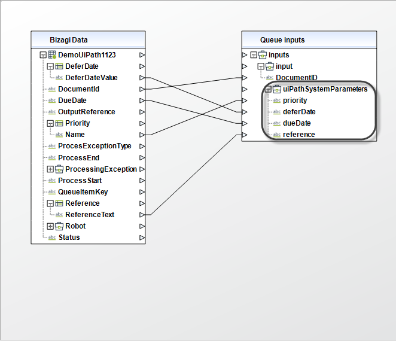Image resolution: width=396 pixels, height=341 pixels.
Task: Click the Robot briefcase icon
Action: coord(59,226)
